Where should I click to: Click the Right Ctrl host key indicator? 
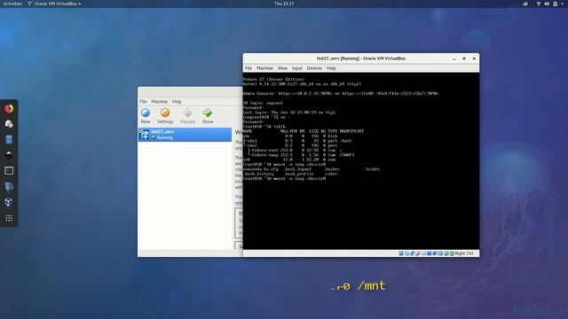tap(463, 253)
